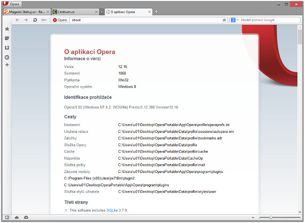Expand the closed tabs dropdown
This screenshot has height=223, width=305.
click(299, 12)
